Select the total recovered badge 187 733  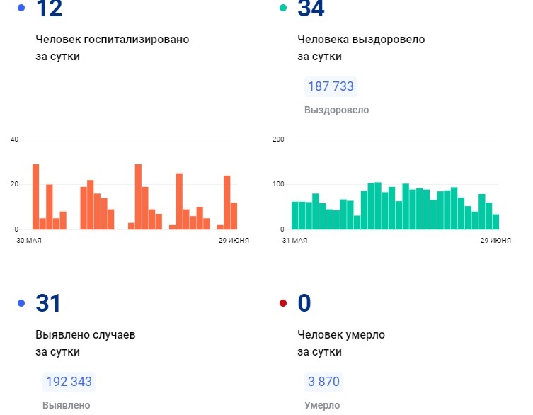point(331,86)
